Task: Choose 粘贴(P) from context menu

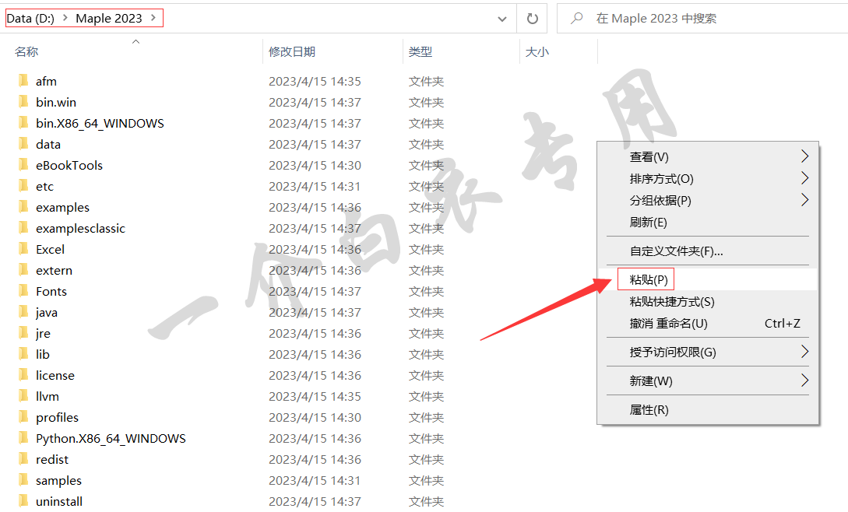Action: (x=707, y=279)
